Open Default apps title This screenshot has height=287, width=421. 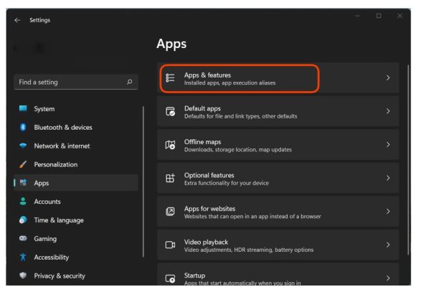202,108
